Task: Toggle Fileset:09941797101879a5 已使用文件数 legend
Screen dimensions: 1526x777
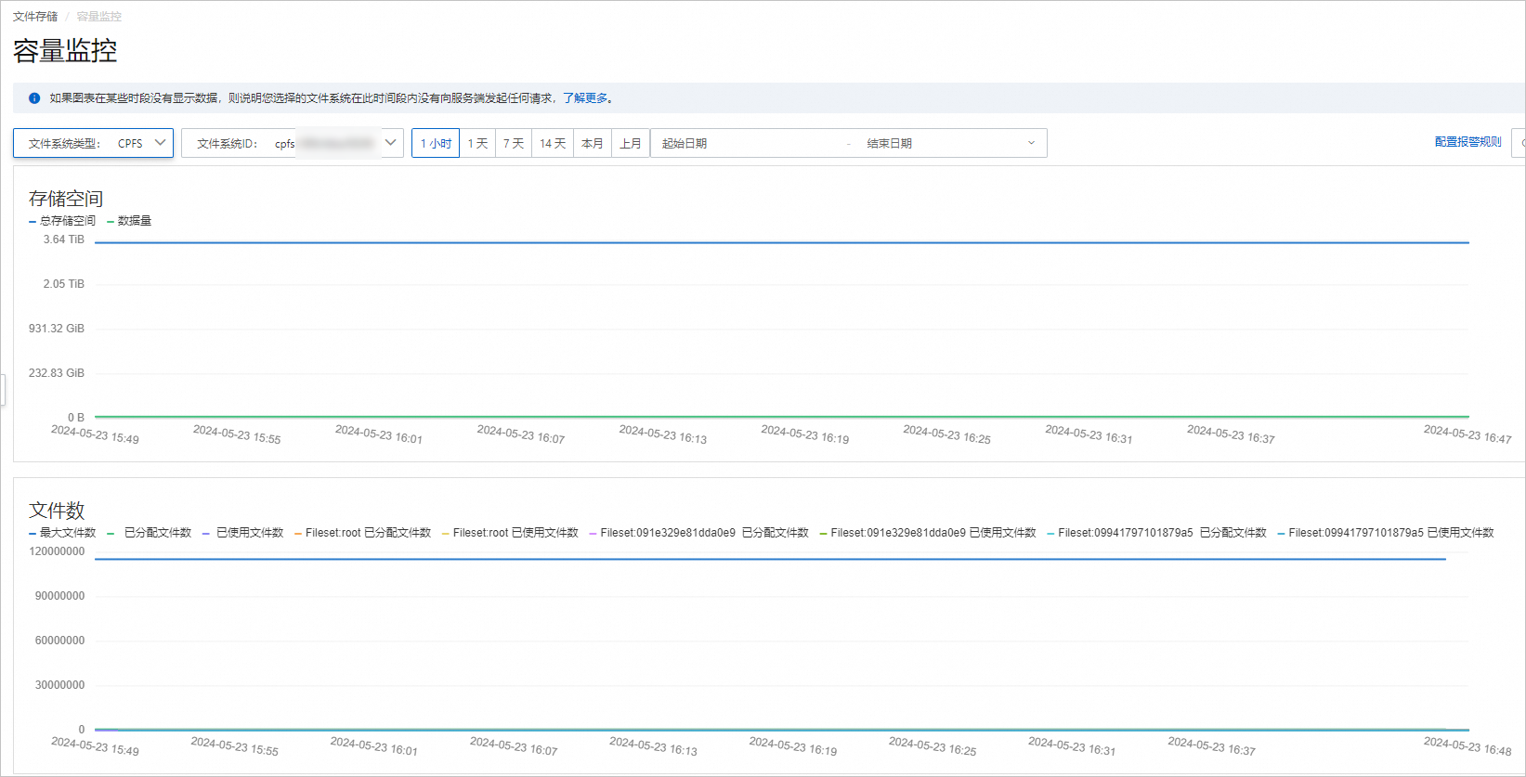Action: (x=1386, y=533)
